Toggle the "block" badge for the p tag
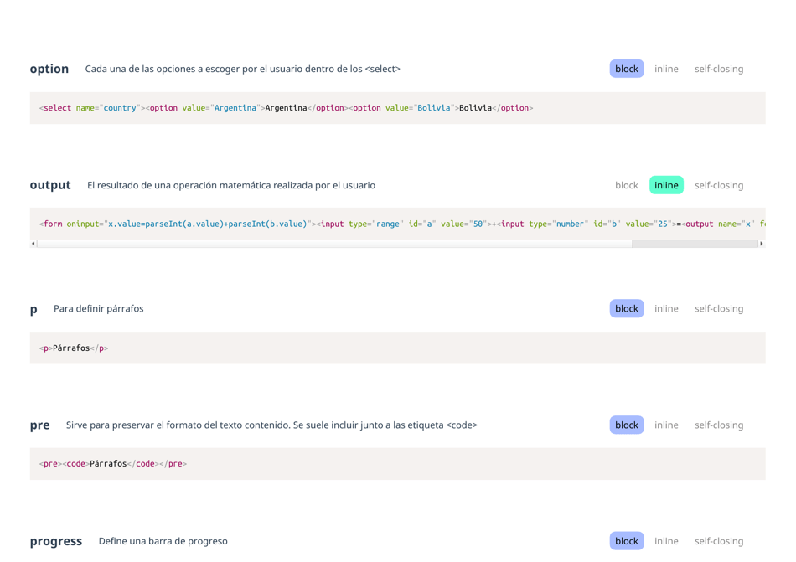The width and height of the screenshot is (796, 562). click(626, 308)
